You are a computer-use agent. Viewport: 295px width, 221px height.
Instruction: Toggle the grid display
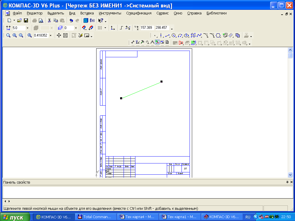click(x=100, y=28)
